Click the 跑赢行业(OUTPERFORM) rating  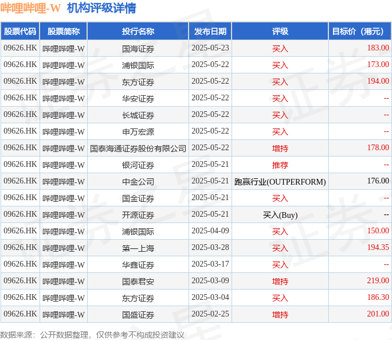point(280,182)
